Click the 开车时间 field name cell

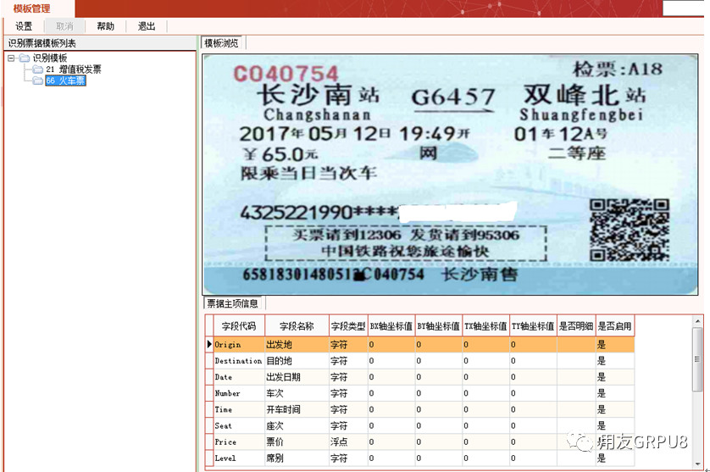297,409
